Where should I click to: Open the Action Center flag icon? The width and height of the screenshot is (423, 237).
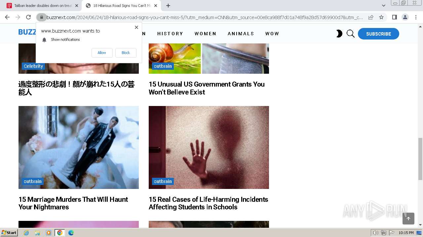[391, 233]
